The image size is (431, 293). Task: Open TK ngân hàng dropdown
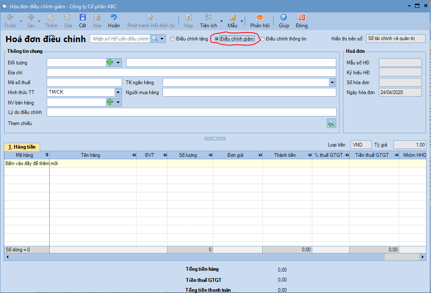point(332,82)
